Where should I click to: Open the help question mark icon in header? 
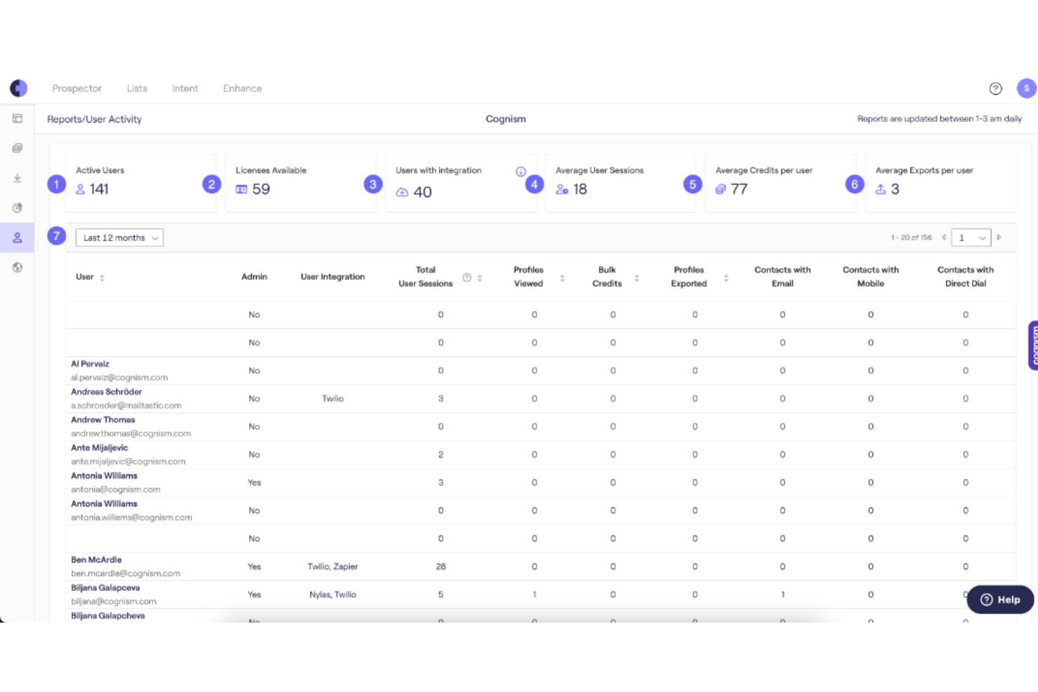pyautogui.click(x=995, y=88)
